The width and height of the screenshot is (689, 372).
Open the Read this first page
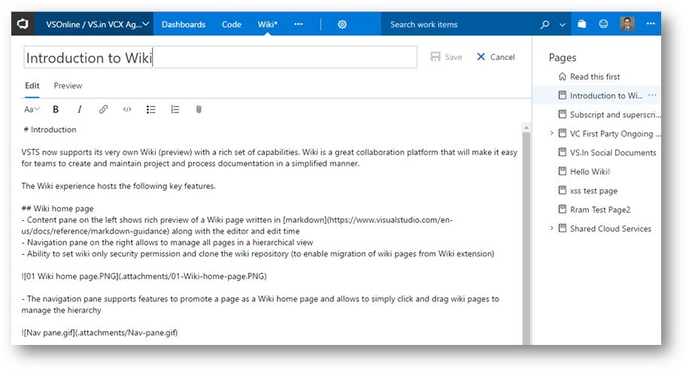(x=594, y=77)
